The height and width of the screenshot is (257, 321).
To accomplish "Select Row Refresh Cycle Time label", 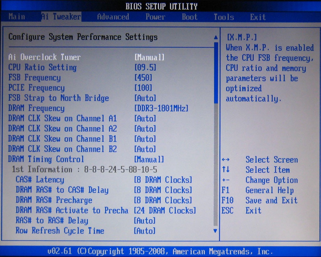I will point(60,231).
